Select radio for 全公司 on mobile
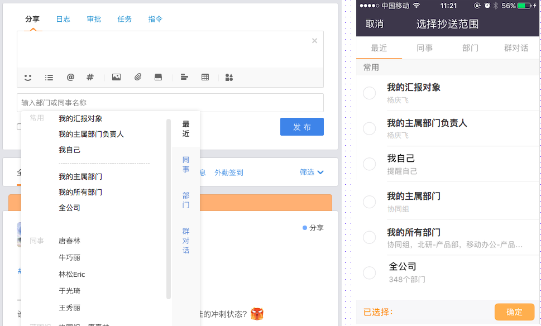541x326 pixels. pos(369,272)
